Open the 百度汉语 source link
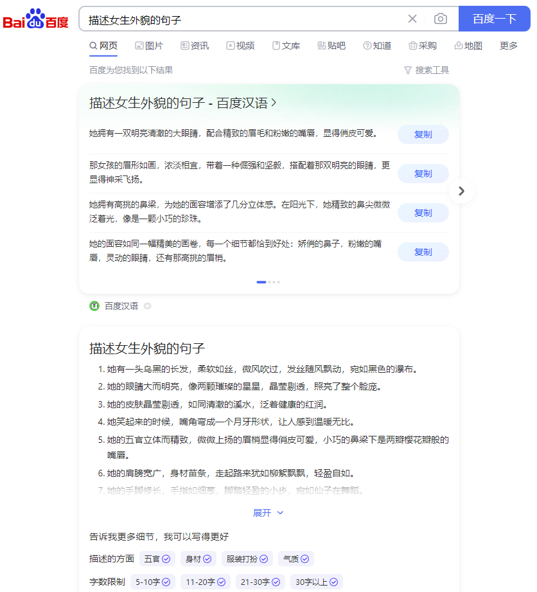 pyautogui.click(x=121, y=306)
